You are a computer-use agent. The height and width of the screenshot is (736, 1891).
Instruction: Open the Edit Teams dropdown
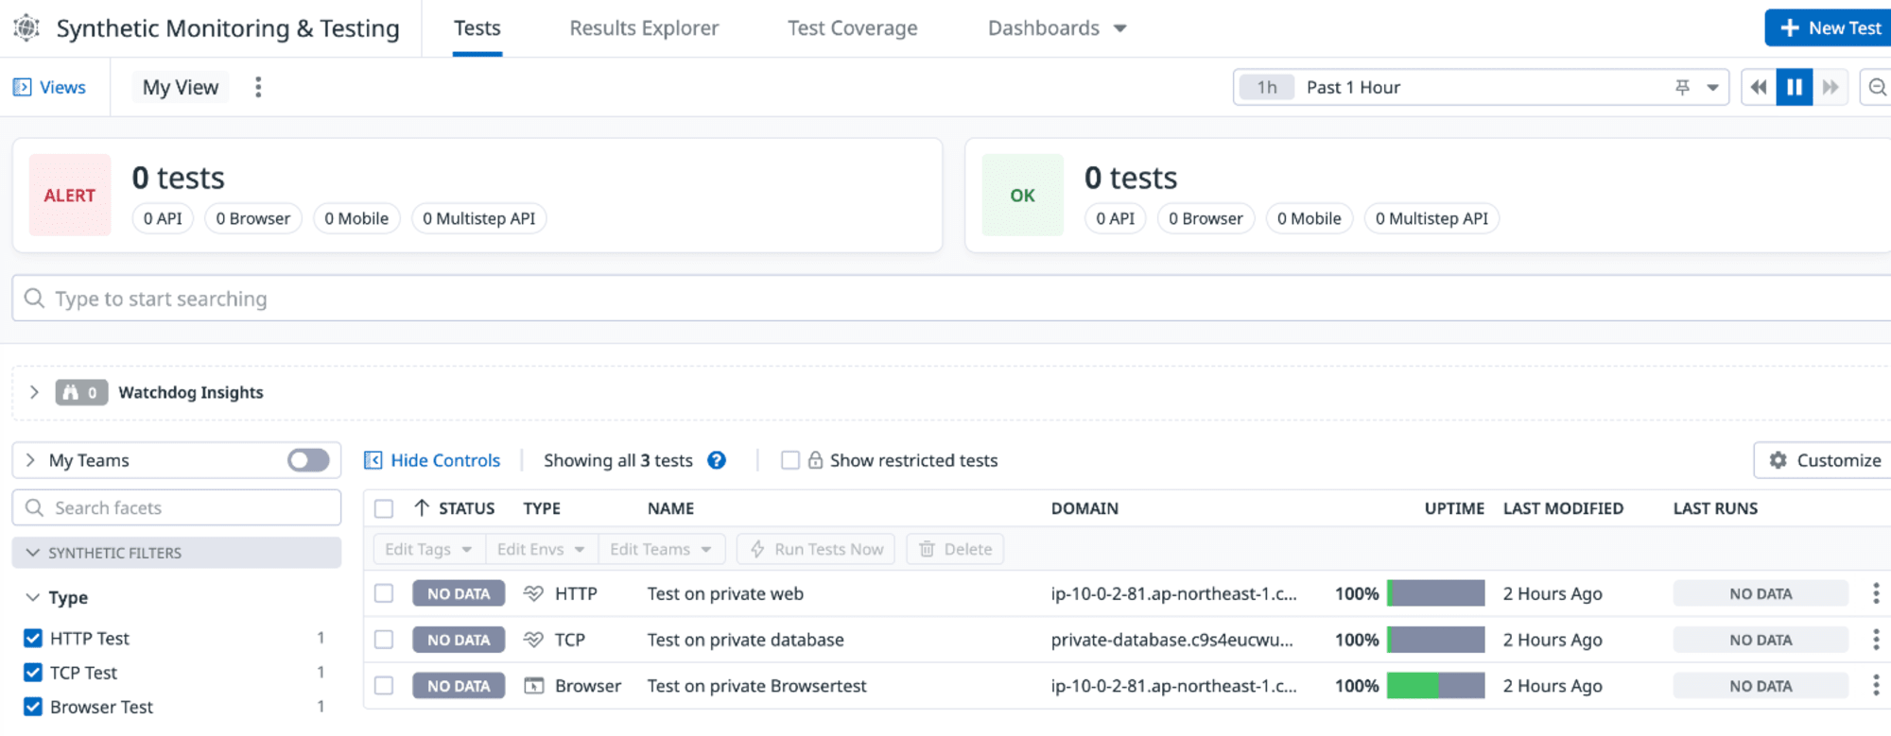pos(661,549)
